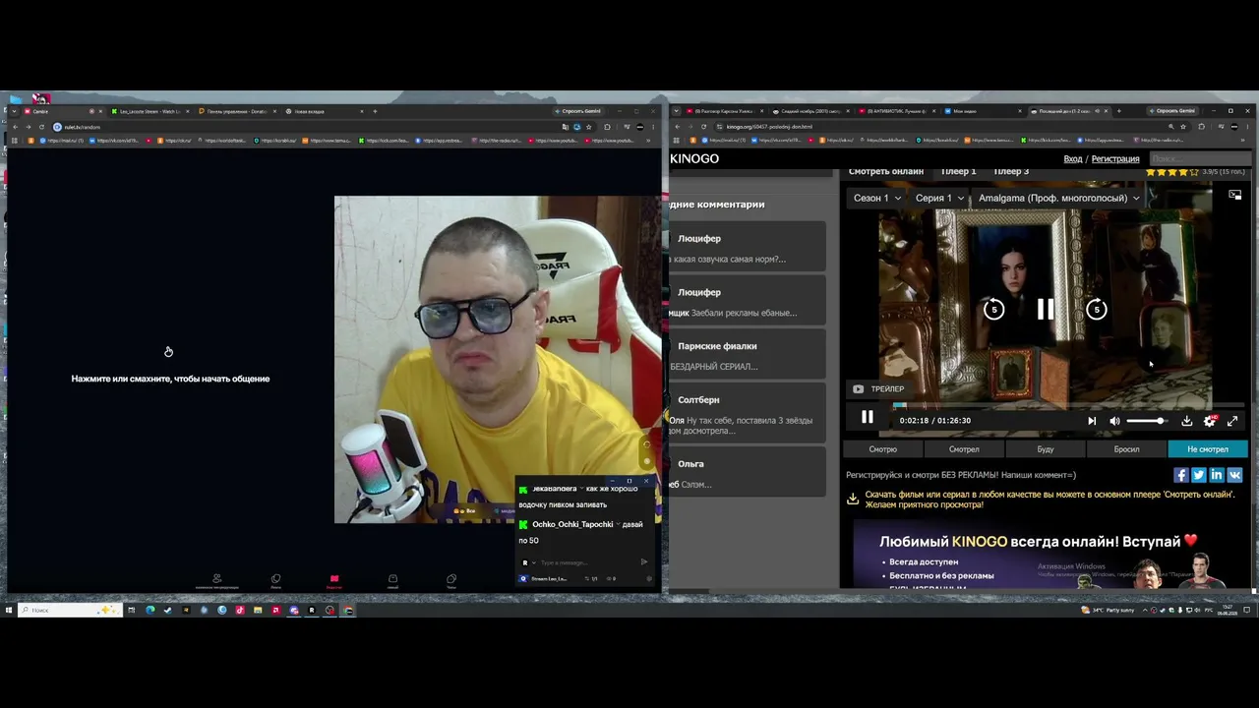1259x708 pixels.
Task: Click the Kinogo address bar URL
Action: pos(770,127)
